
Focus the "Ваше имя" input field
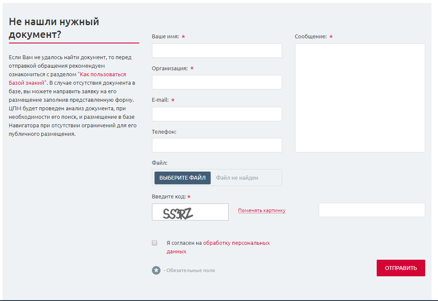[x=217, y=51]
